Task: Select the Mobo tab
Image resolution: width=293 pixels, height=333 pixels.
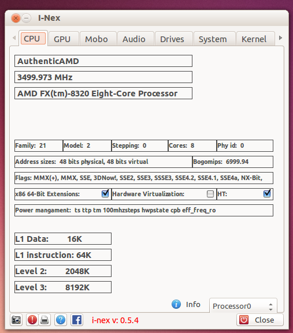Action: (x=97, y=39)
